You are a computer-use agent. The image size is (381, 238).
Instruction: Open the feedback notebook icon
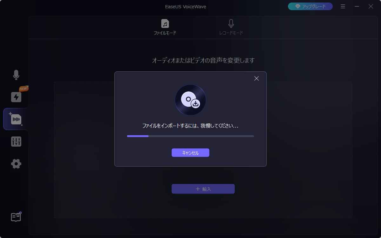pyautogui.click(x=16, y=217)
